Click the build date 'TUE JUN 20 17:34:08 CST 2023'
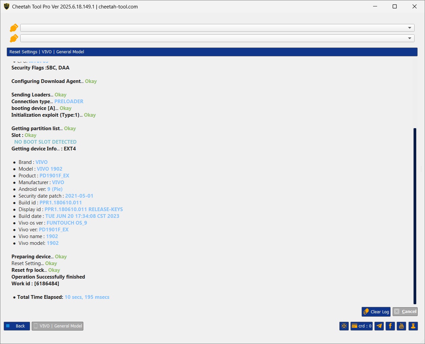The image size is (425, 344). pyautogui.click(x=82, y=216)
